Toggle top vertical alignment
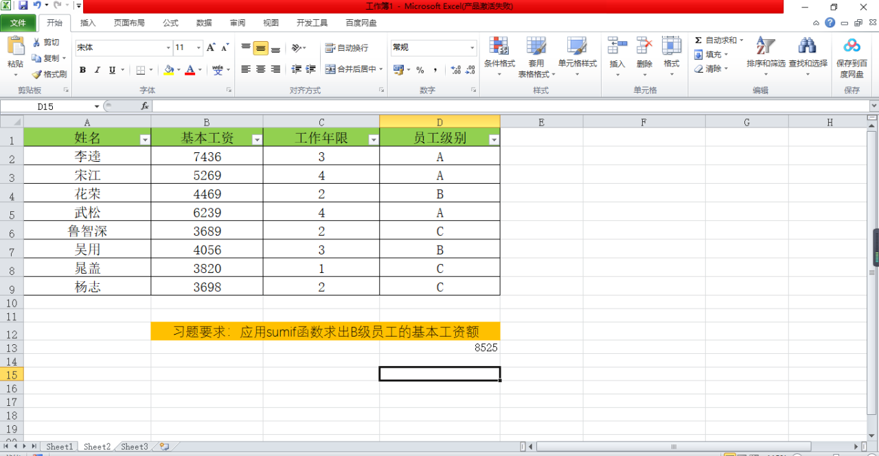This screenshot has height=456, width=879. tap(246, 48)
